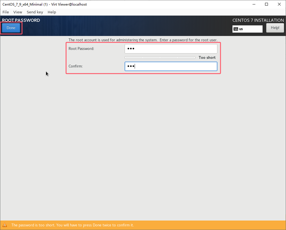The width and height of the screenshot is (286, 230).
Task: Focus the Root Password input field
Action: pyautogui.click(x=171, y=49)
